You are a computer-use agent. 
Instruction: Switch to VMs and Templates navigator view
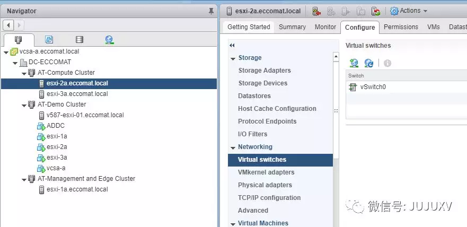point(49,40)
